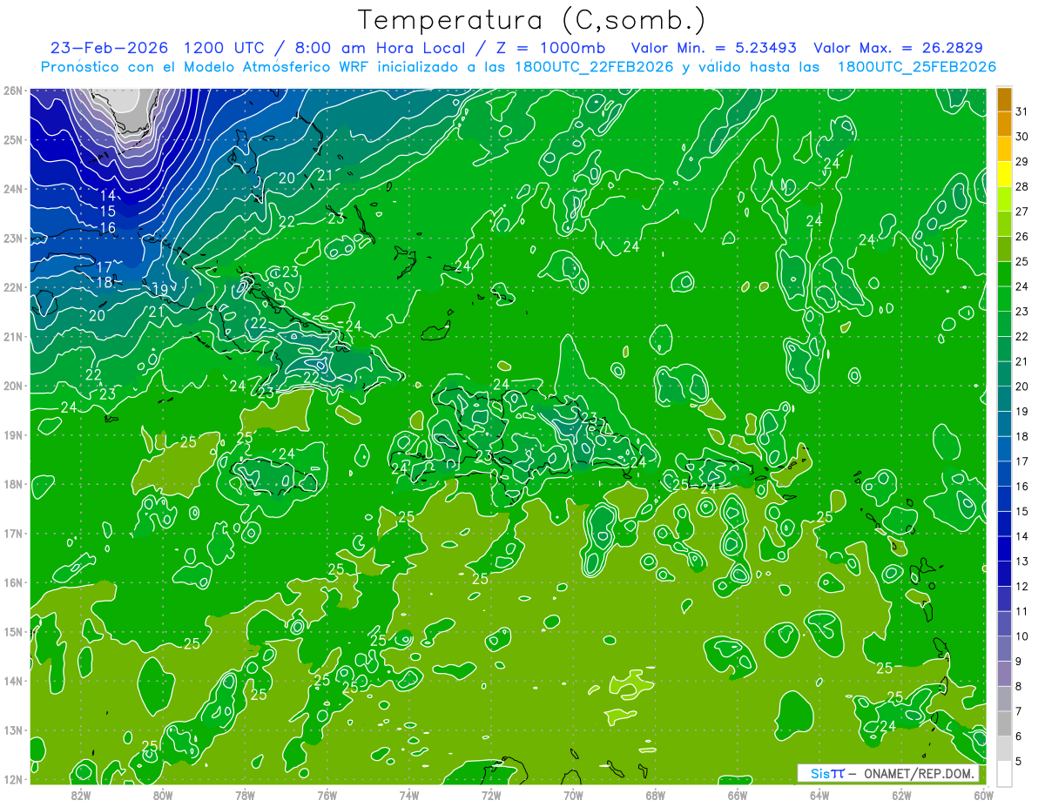Click the 25N latitude axis label
This screenshot has width=1045, height=807.
[x=12, y=139]
